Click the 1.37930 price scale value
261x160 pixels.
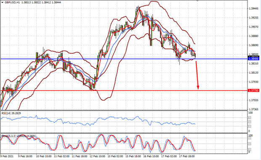click(253, 82)
